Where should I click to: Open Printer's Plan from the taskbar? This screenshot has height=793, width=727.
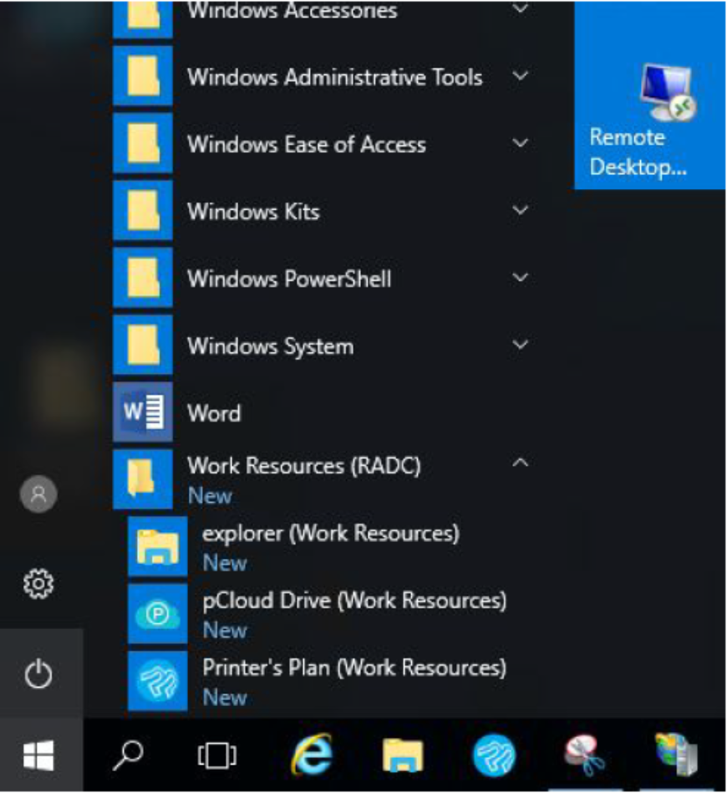click(x=494, y=756)
